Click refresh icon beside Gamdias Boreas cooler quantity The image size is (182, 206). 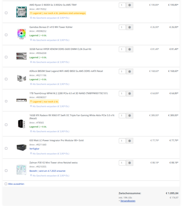point(130,27)
